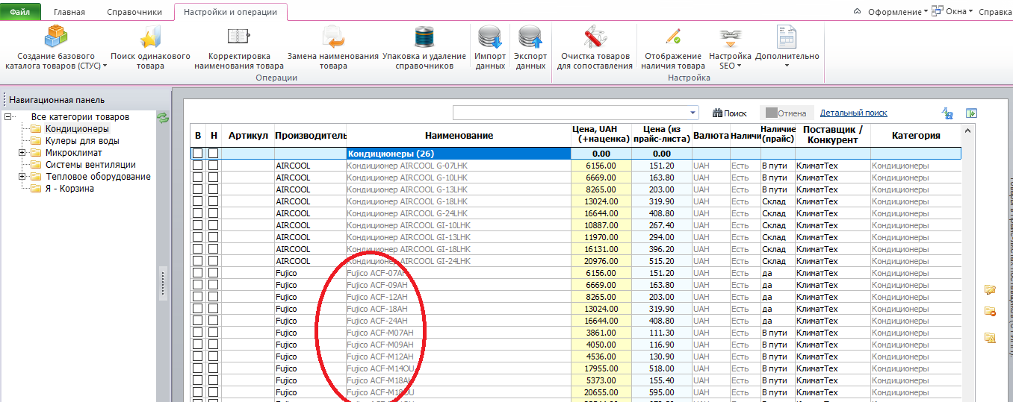Open dropdown arrow under Создание базового каталога
Image resolution: width=1013 pixels, height=402 pixels.
(105, 66)
